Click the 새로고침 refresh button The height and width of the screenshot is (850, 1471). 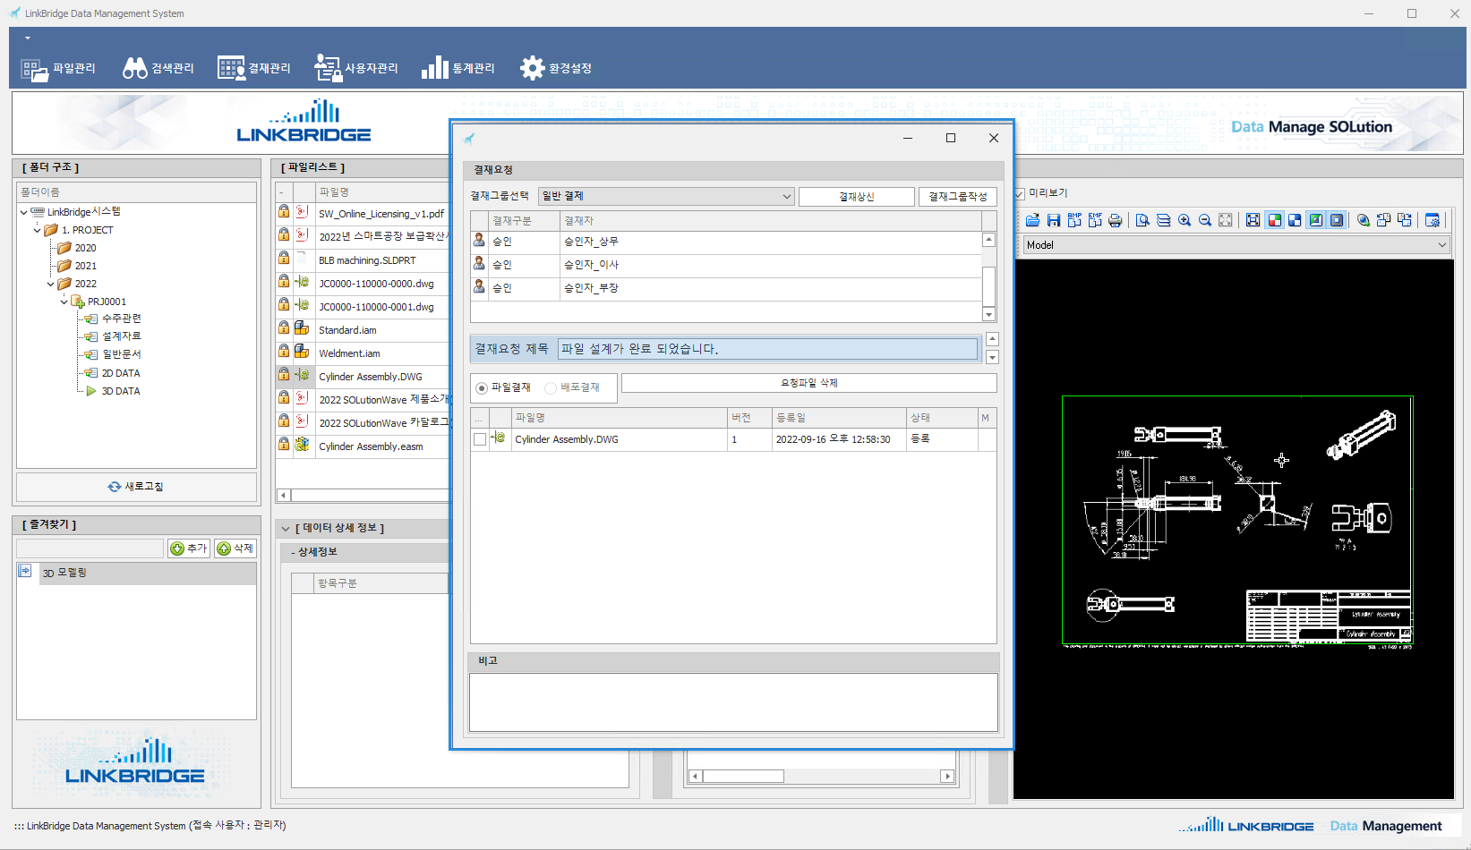click(x=136, y=487)
